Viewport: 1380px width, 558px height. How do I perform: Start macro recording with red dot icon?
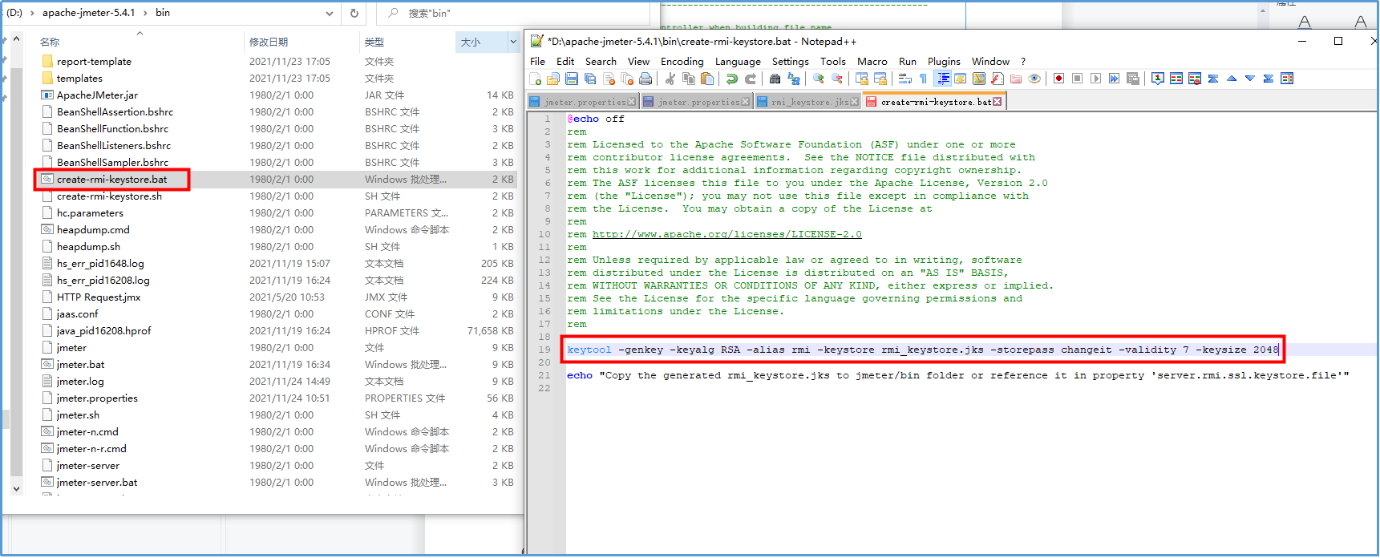click(x=1059, y=79)
